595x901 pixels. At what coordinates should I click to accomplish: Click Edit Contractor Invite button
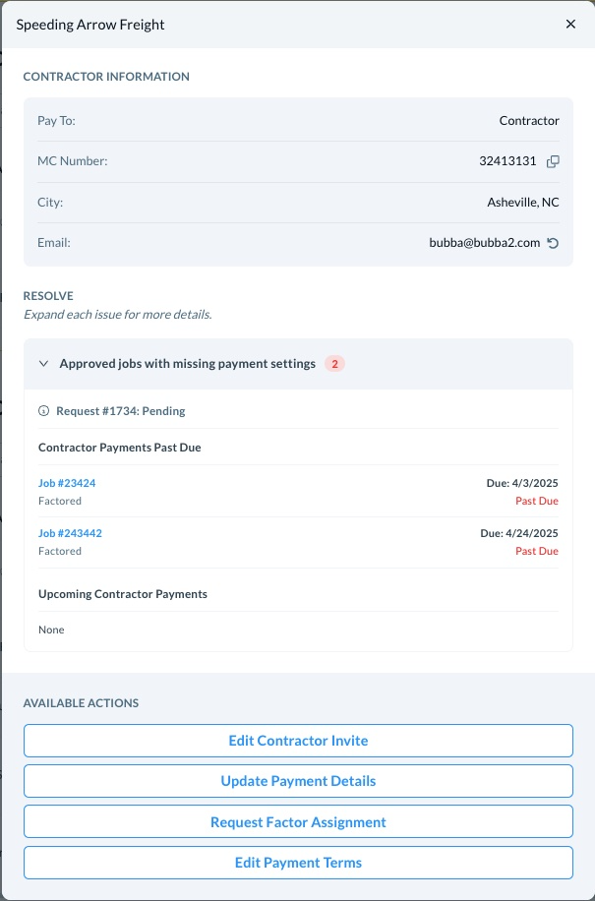tap(298, 741)
